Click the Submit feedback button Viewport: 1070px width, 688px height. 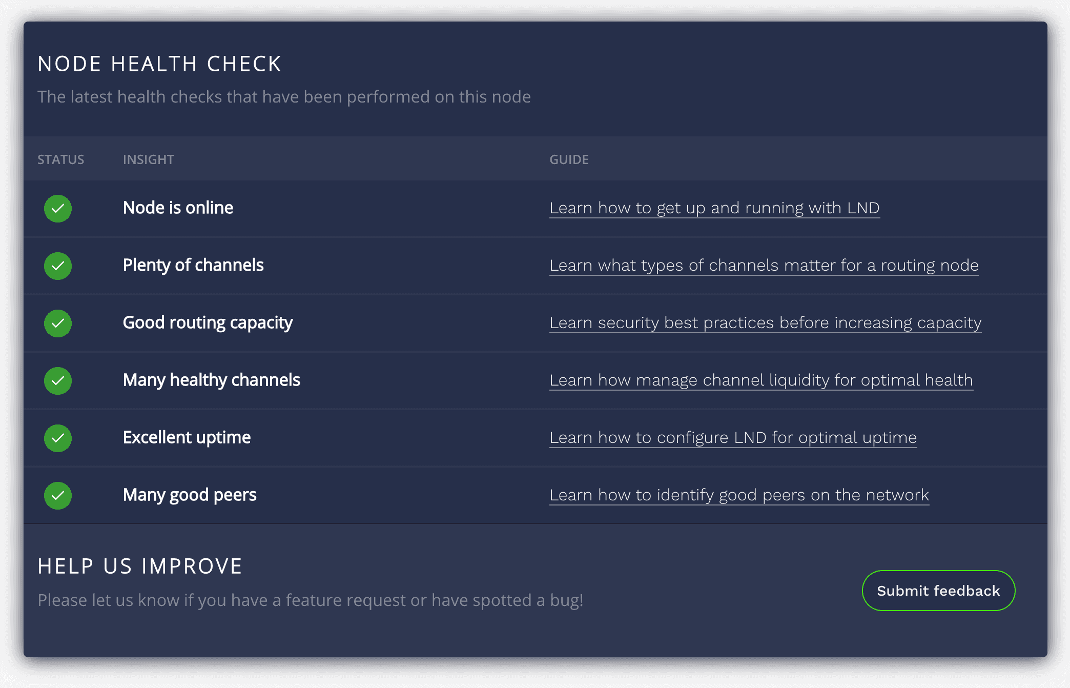(938, 591)
